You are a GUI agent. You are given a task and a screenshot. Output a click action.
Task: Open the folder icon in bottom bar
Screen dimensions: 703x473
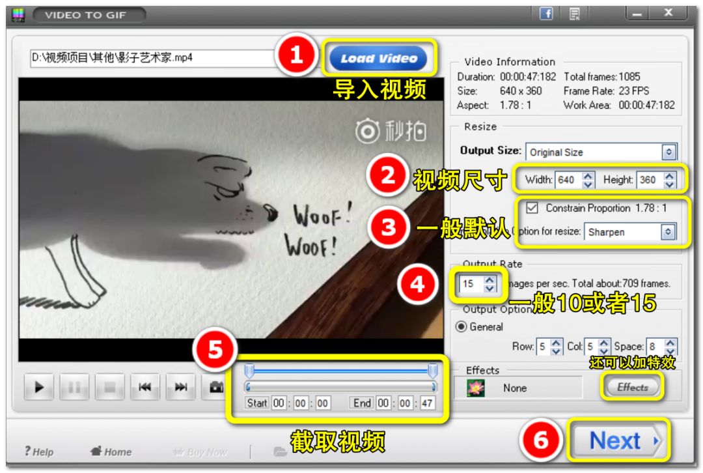coord(280,451)
